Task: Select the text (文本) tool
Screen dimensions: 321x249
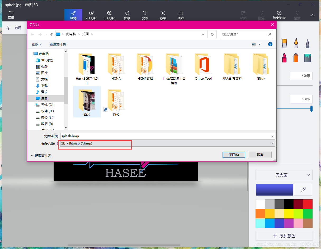Action: [x=145, y=15]
